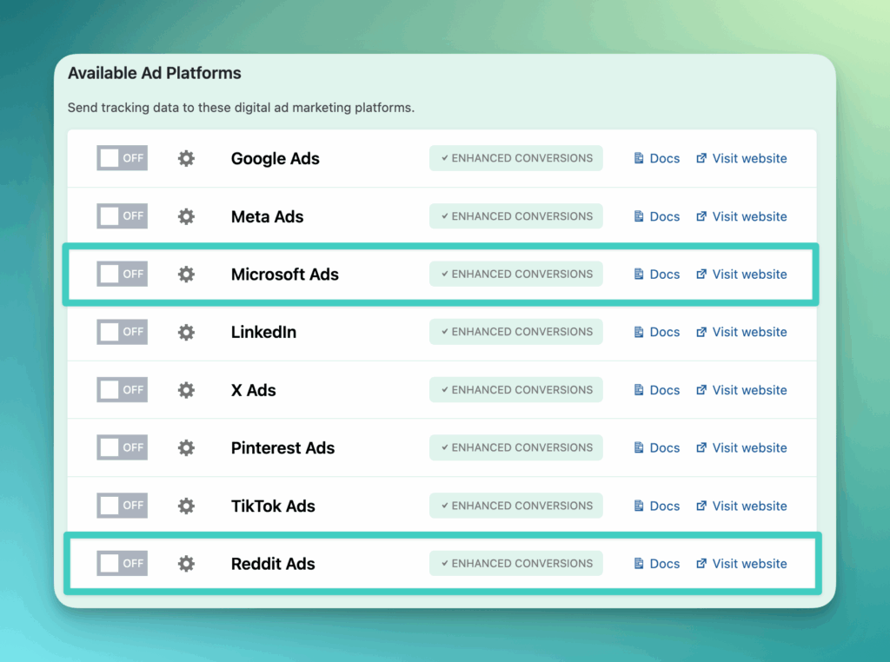Open Docs link for X Ads
Image resolution: width=890 pixels, height=662 pixels.
coord(657,390)
